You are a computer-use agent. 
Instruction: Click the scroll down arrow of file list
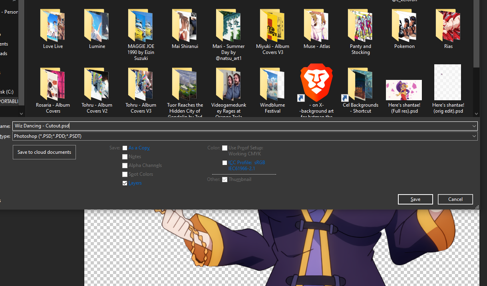tap(476, 113)
